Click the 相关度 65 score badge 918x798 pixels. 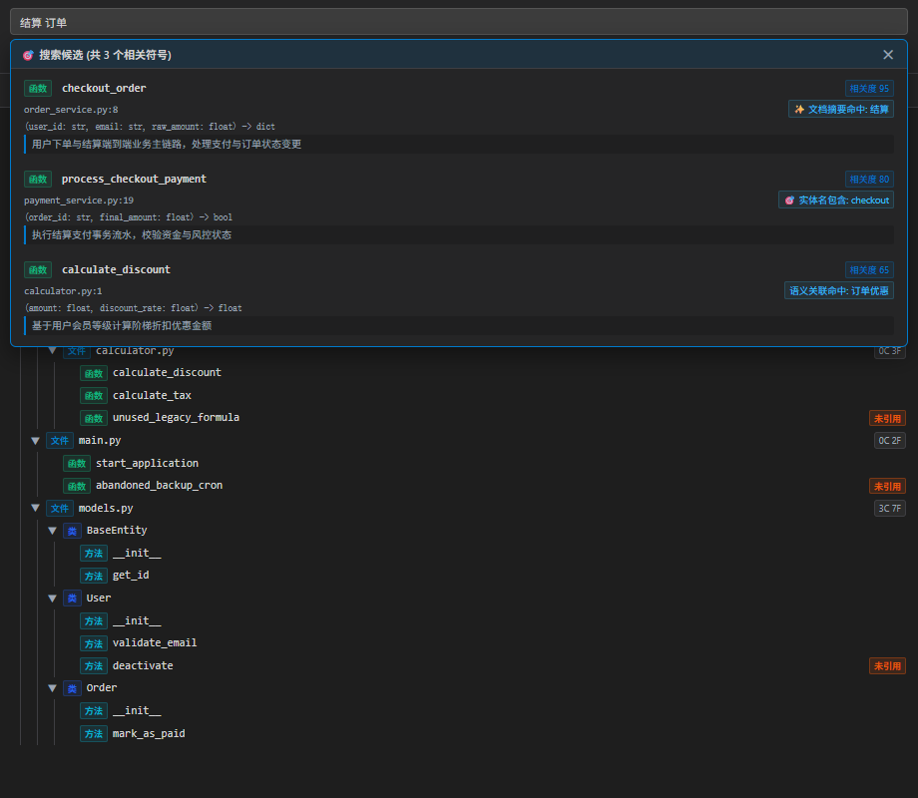click(x=869, y=270)
